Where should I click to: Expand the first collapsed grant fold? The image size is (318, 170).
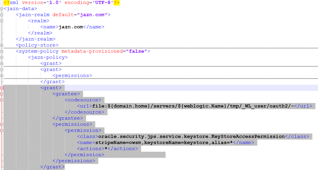(x=2, y=64)
